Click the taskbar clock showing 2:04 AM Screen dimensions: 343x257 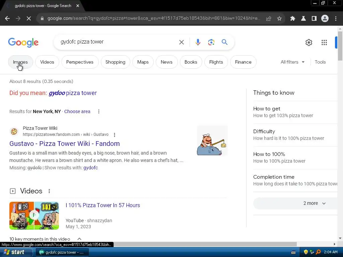tap(331, 252)
